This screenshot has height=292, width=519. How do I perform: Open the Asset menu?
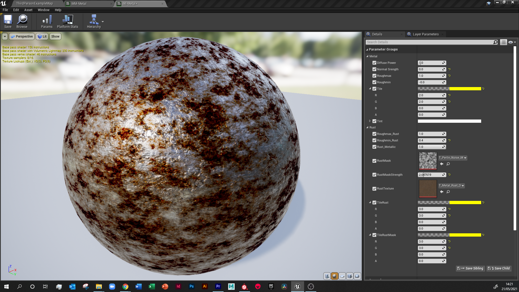[28, 10]
